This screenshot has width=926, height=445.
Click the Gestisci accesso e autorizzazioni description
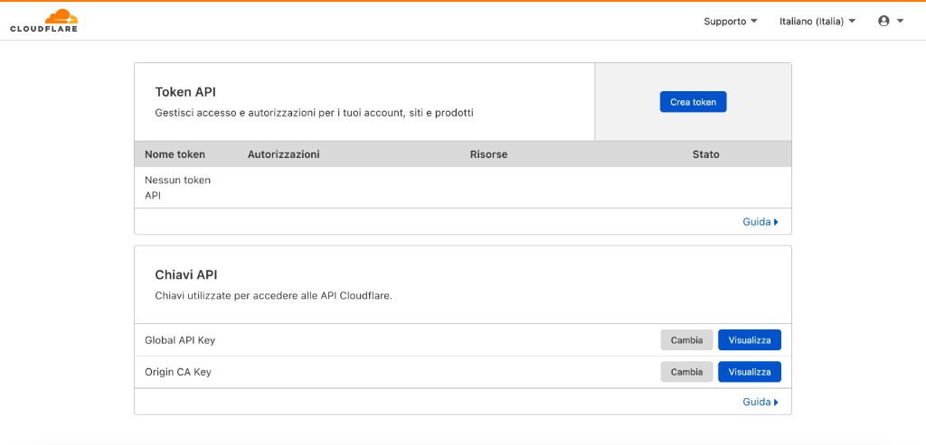(x=314, y=113)
